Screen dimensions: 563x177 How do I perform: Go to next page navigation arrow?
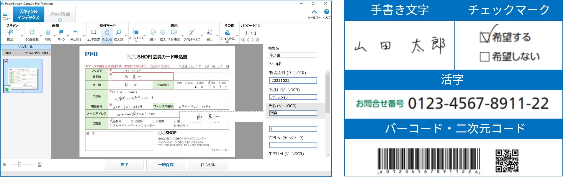pyautogui.click(x=253, y=40)
